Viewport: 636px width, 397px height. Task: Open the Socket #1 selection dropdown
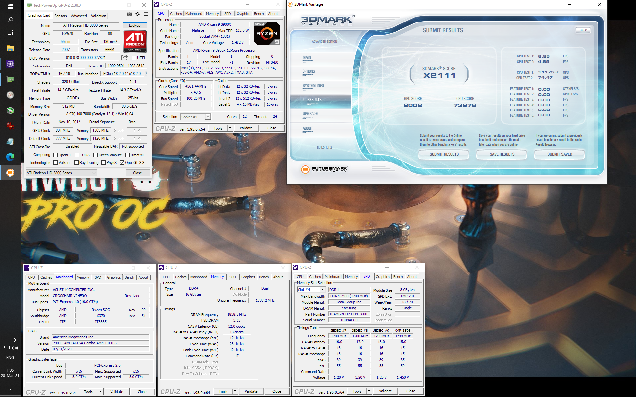[x=195, y=117]
